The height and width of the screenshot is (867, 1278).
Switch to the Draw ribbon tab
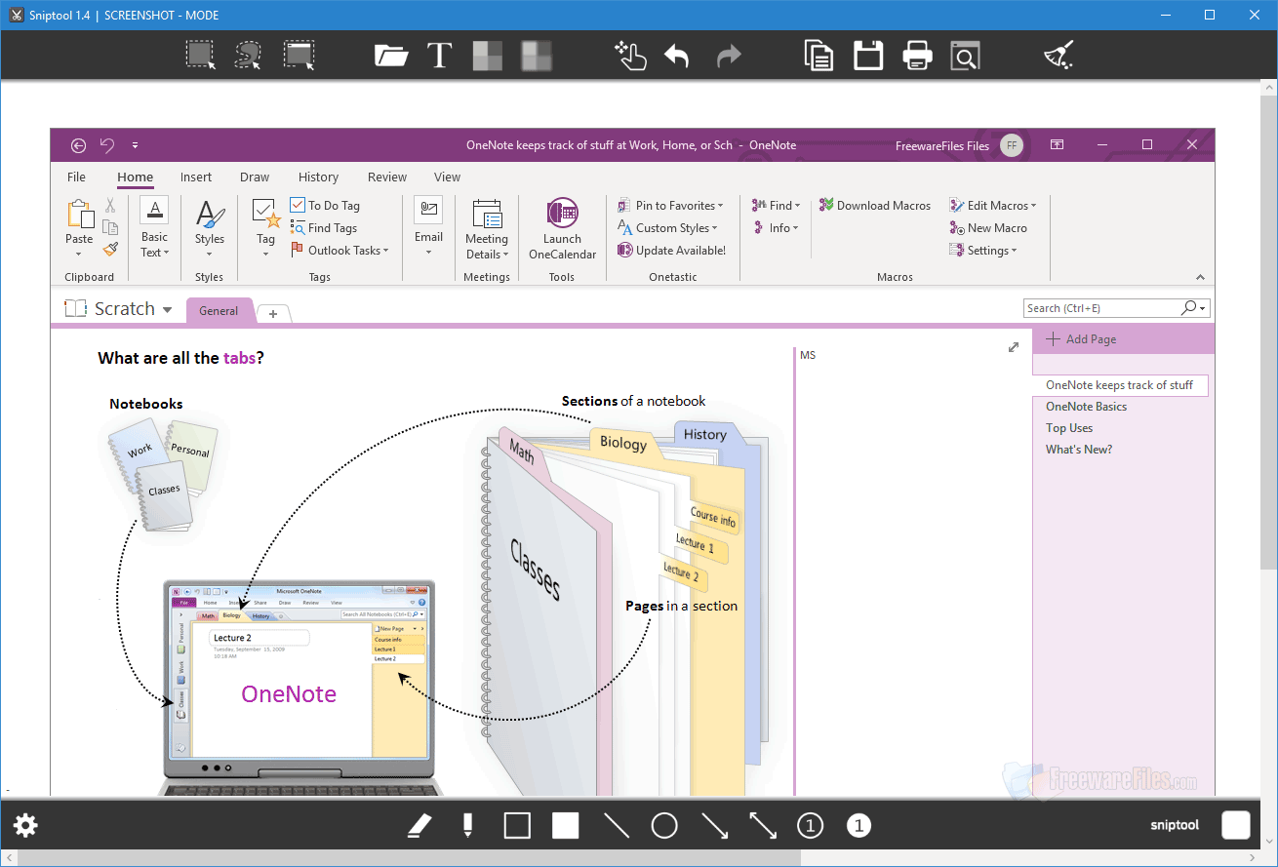255,177
